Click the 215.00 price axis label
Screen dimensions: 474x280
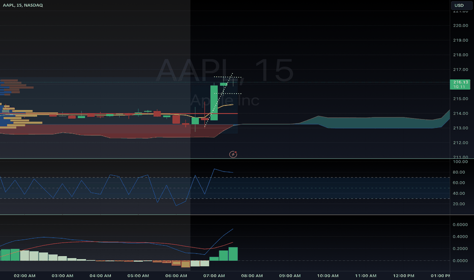coord(460,99)
